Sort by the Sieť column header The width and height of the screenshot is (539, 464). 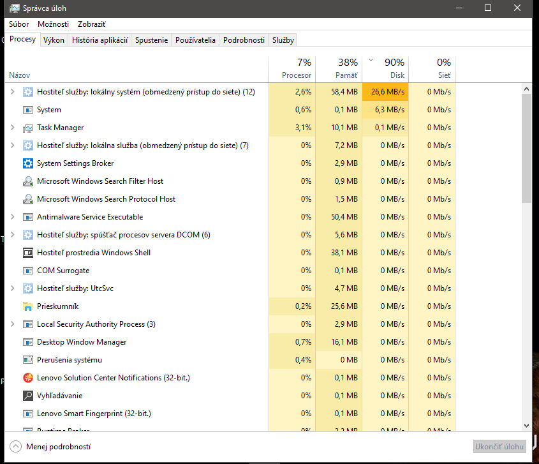[x=432, y=70]
